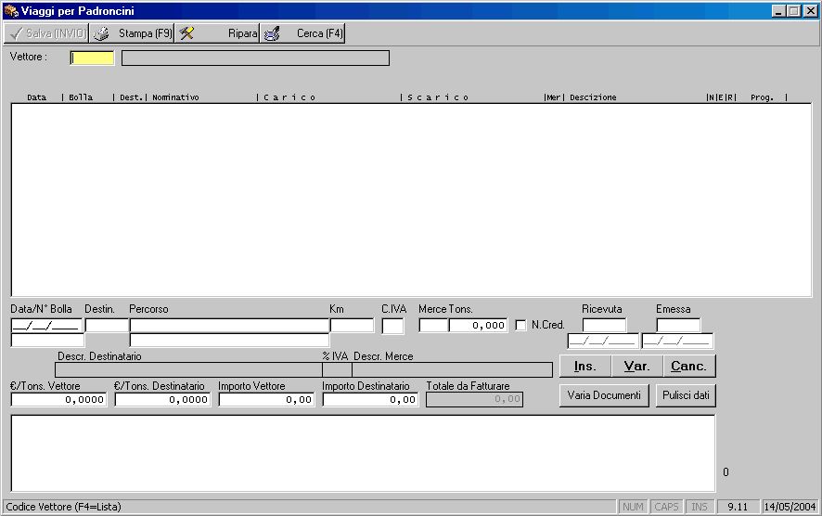822x516 pixels.
Task: Toggle the N.Cred. checkbox
Action: point(520,325)
